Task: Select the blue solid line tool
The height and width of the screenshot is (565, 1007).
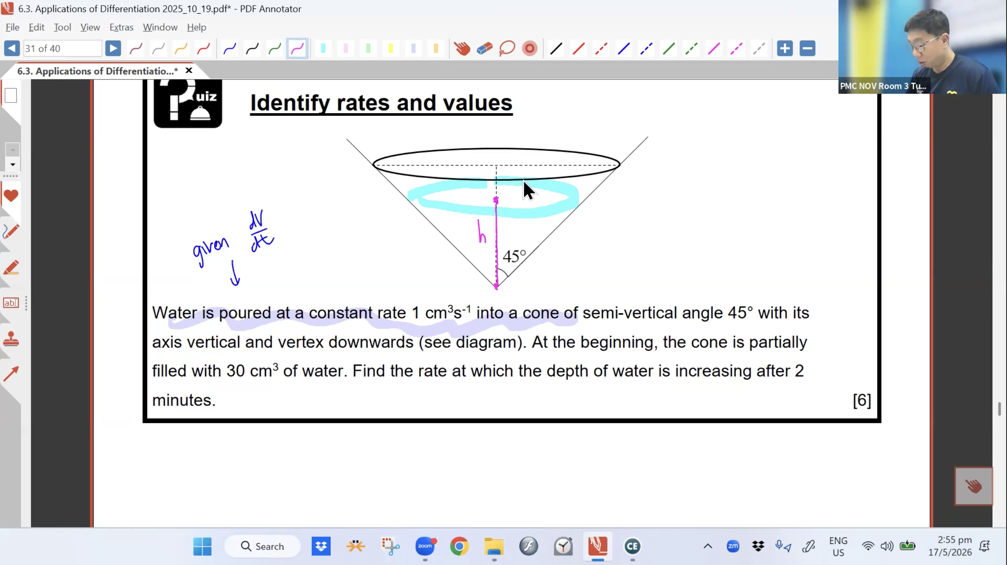Action: click(x=624, y=48)
